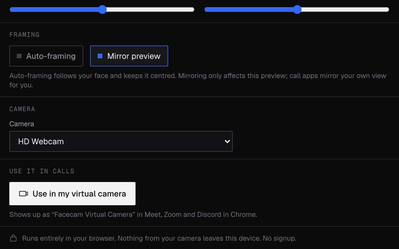The width and height of the screenshot is (399, 249).
Task: Click the video camera icon on button
Action: point(24,194)
